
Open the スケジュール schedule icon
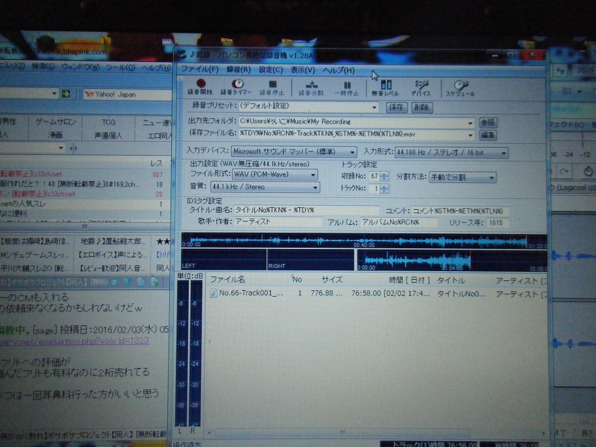(460, 88)
